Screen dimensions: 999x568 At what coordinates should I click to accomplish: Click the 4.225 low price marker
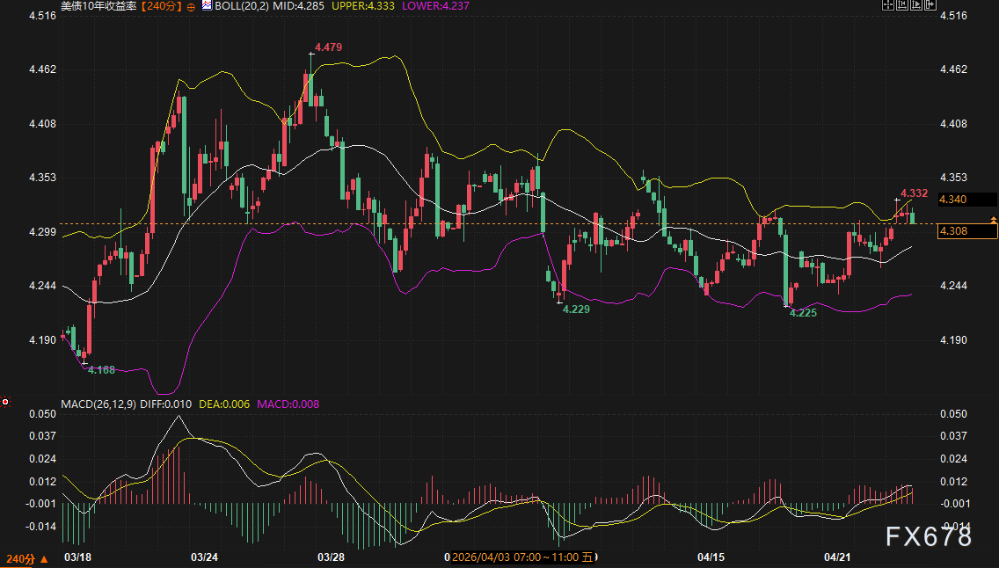pos(803,312)
